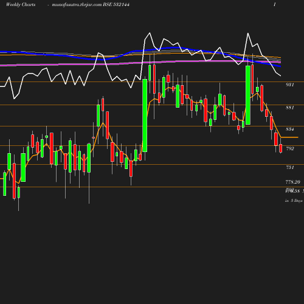Click the tallest green candlestick near chart center
Screen dimensions: 304x304
tap(145, 116)
